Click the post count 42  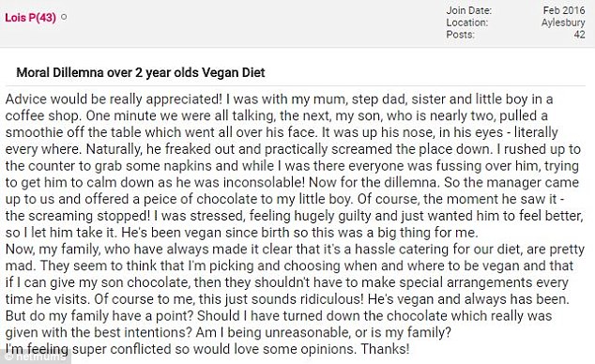click(579, 35)
